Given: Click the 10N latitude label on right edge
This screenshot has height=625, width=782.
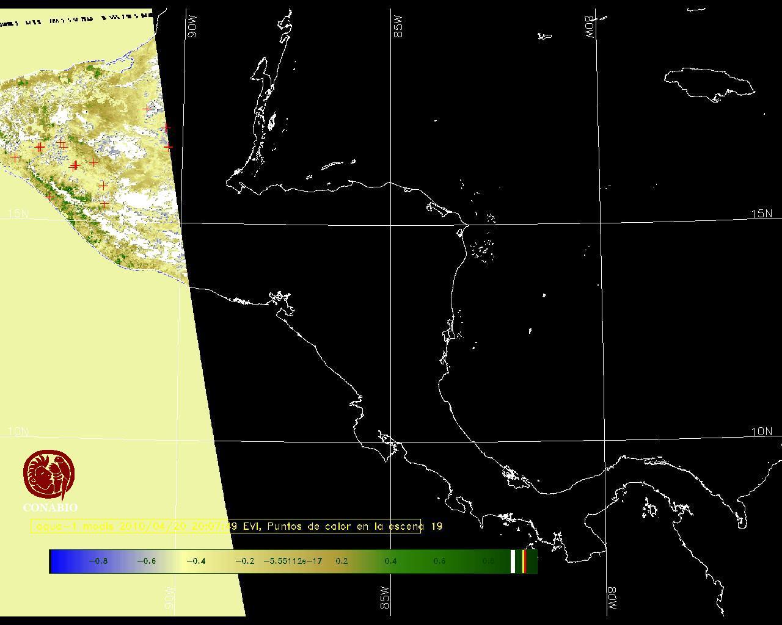Looking at the screenshot, I should pyautogui.click(x=761, y=432).
